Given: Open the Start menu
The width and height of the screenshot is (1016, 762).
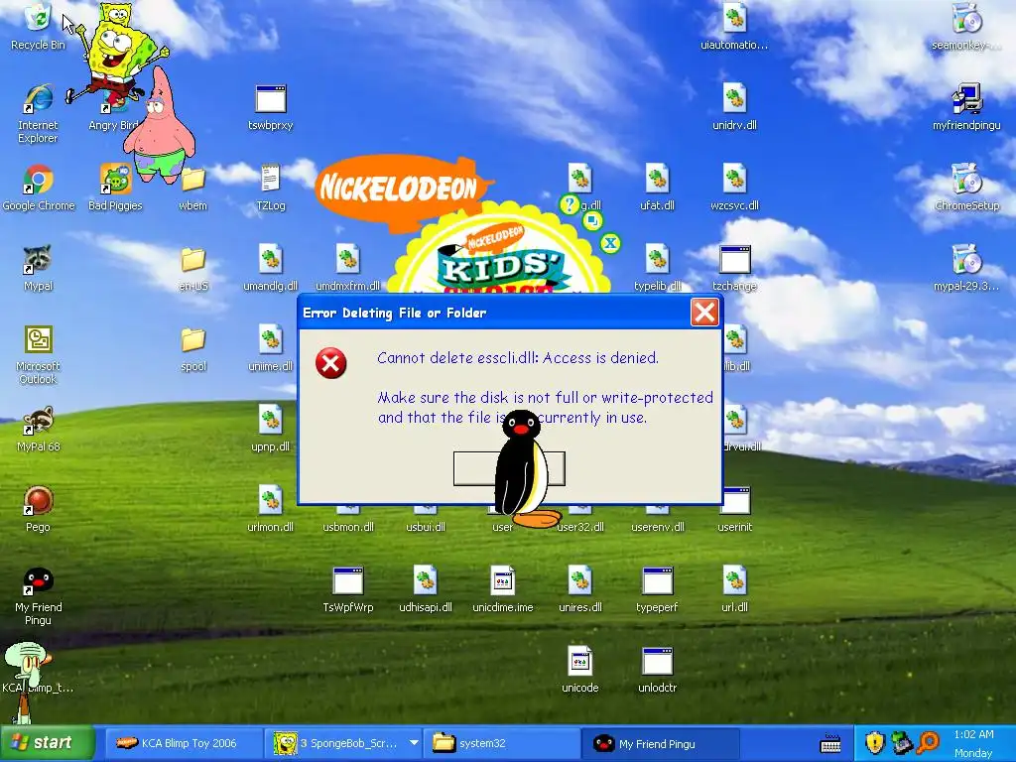Looking at the screenshot, I should [x=48, y=742].
